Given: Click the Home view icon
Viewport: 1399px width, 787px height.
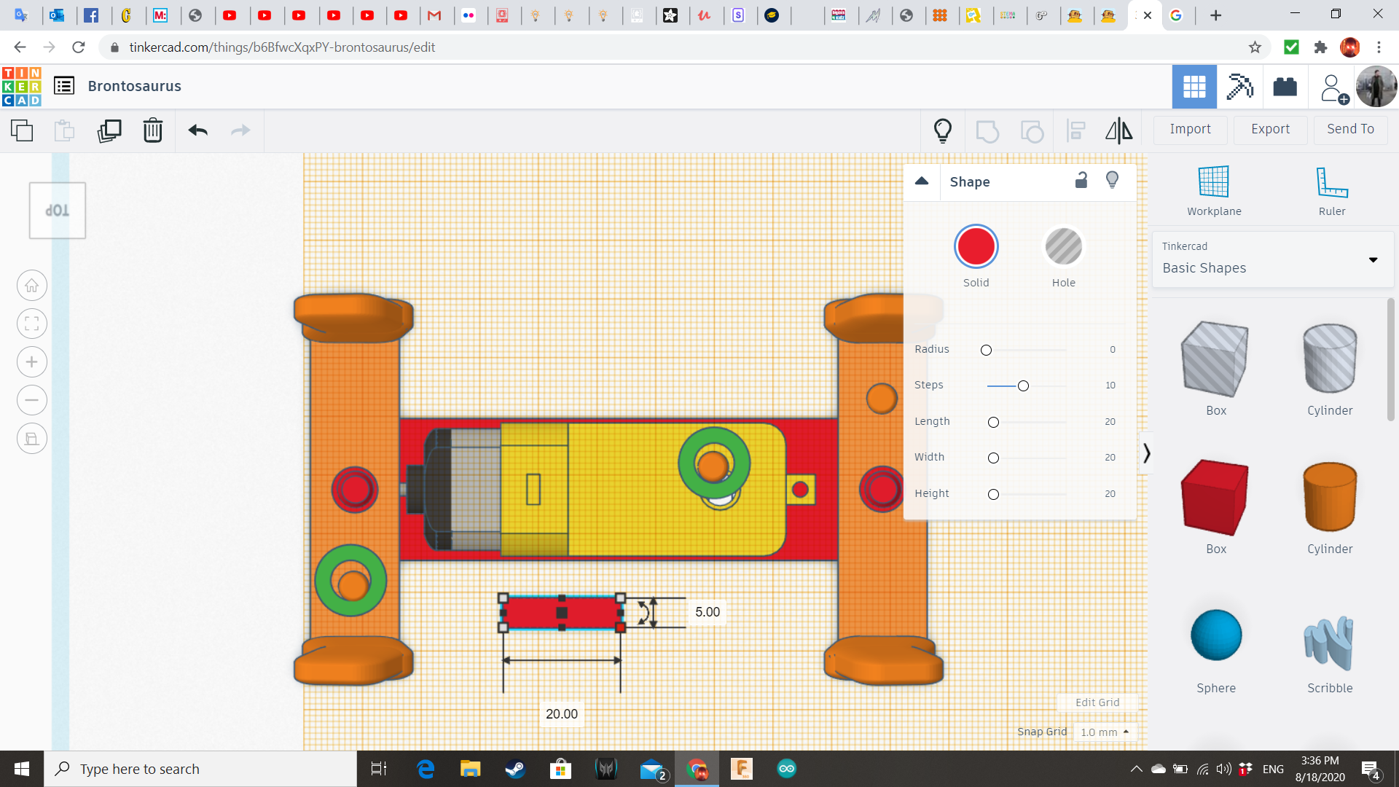Looking at the screenshot, I should coord(32,286).
